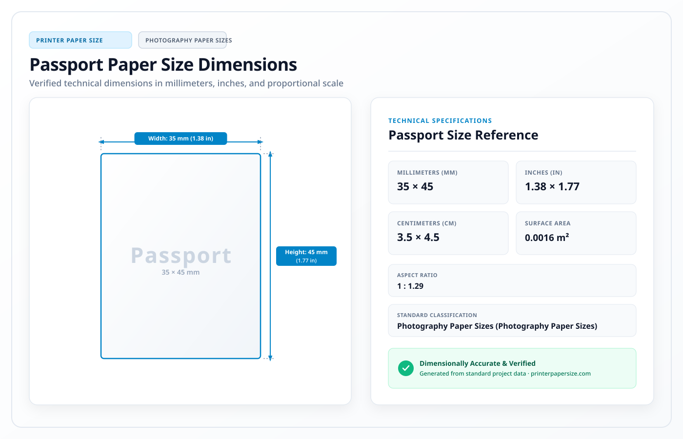
Task: Select the Millimeters (MM) 35 × 45 card
Action: (448, 182)
